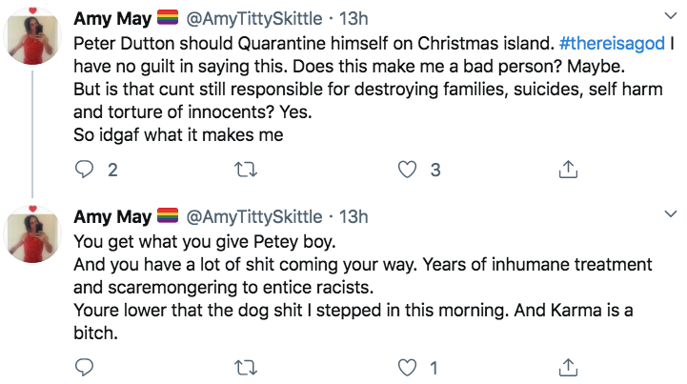Viewport: 687px width, 384px height.
Task: Like the first tweet with 3 likes
Action: pos(408,171)
